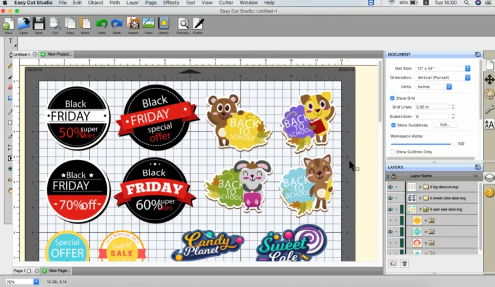Viewport: 495px width, 287px height.
Task: Open the Effects menu
Action: click(x=171, y=3)
